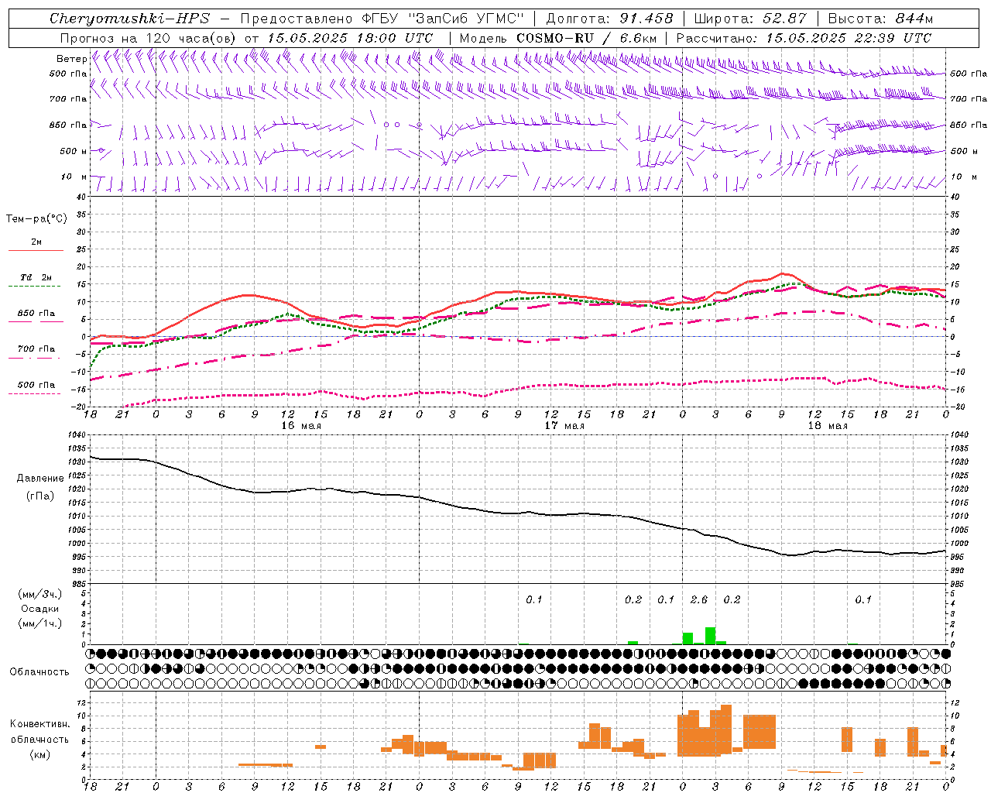Screen dimensions: 991x793
Task: Click the left '10 м' wind level label
Action: tap(74, 177)
